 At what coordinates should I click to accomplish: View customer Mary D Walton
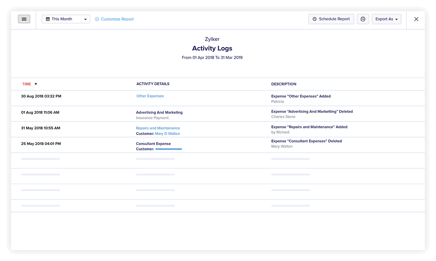(167, 133)
